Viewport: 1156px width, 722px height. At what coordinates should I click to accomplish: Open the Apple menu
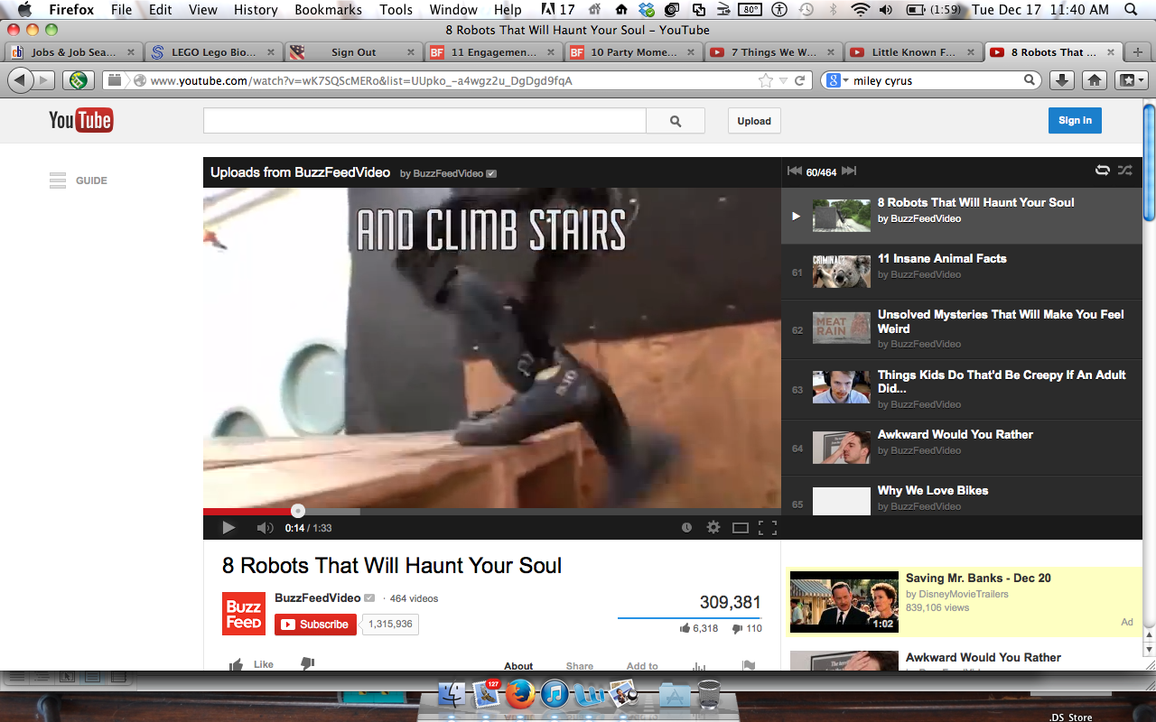(x=24, y=10)
